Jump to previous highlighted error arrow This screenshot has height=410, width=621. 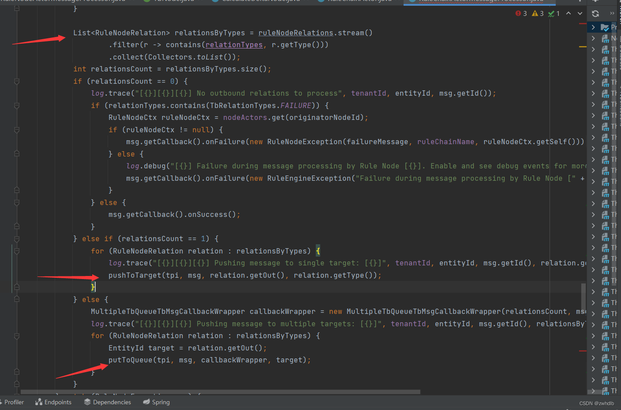569,13
